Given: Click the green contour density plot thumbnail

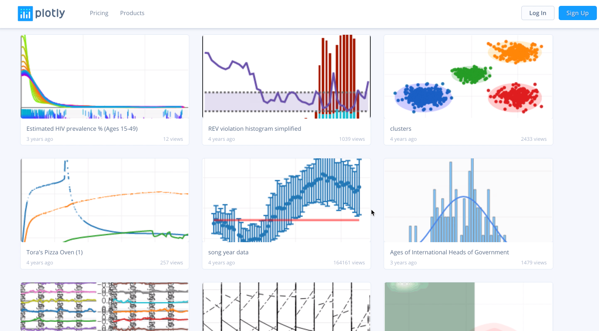Looking at the screenshot, I should (468, 307).
